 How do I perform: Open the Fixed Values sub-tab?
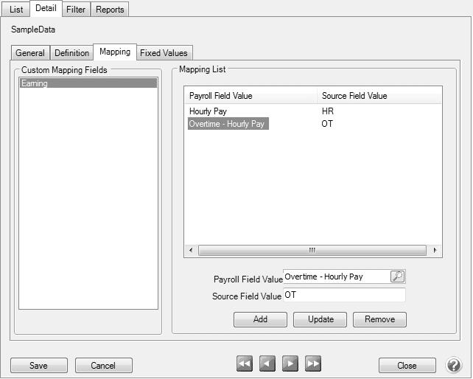tap(165, 53)
